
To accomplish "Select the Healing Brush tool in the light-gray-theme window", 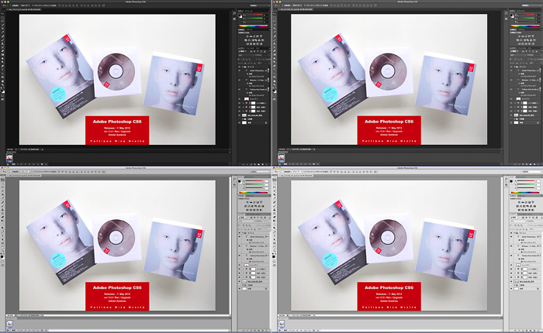I will click(275, 201).
